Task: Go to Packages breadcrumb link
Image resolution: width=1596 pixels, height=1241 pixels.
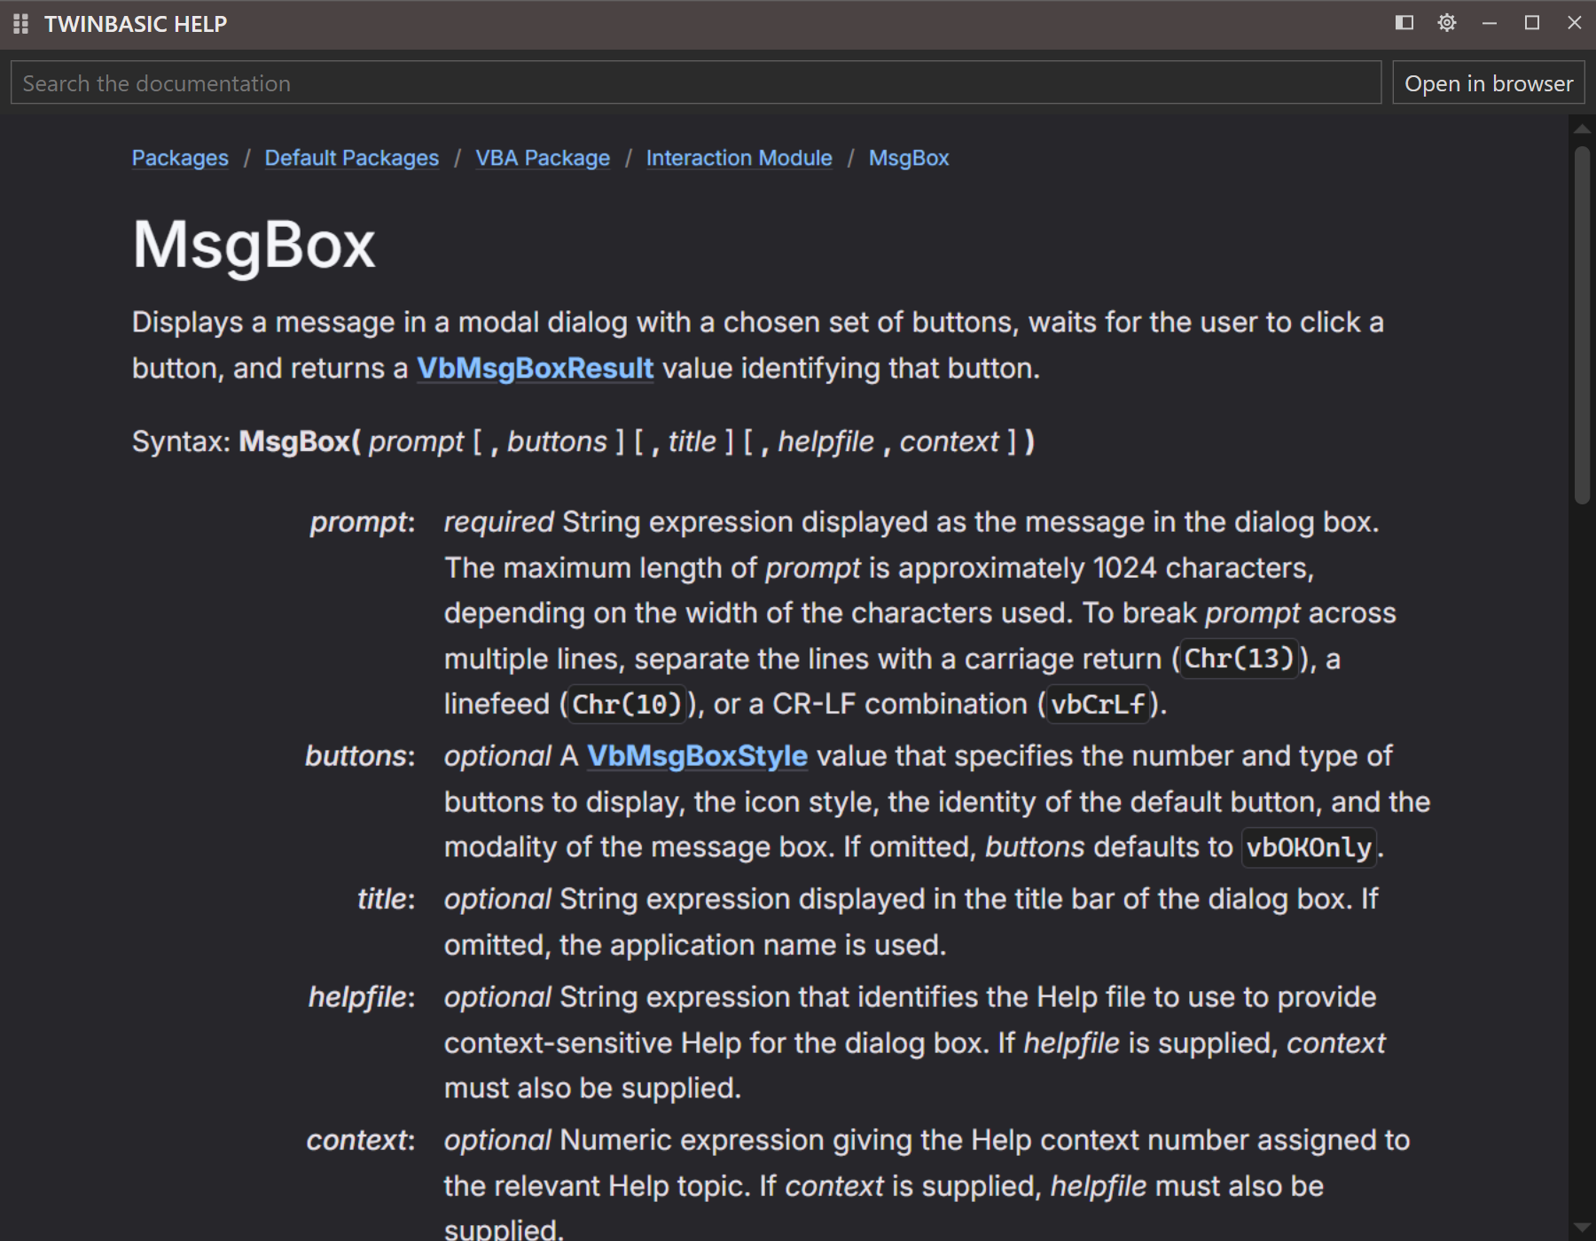Action: coord(180,158)
